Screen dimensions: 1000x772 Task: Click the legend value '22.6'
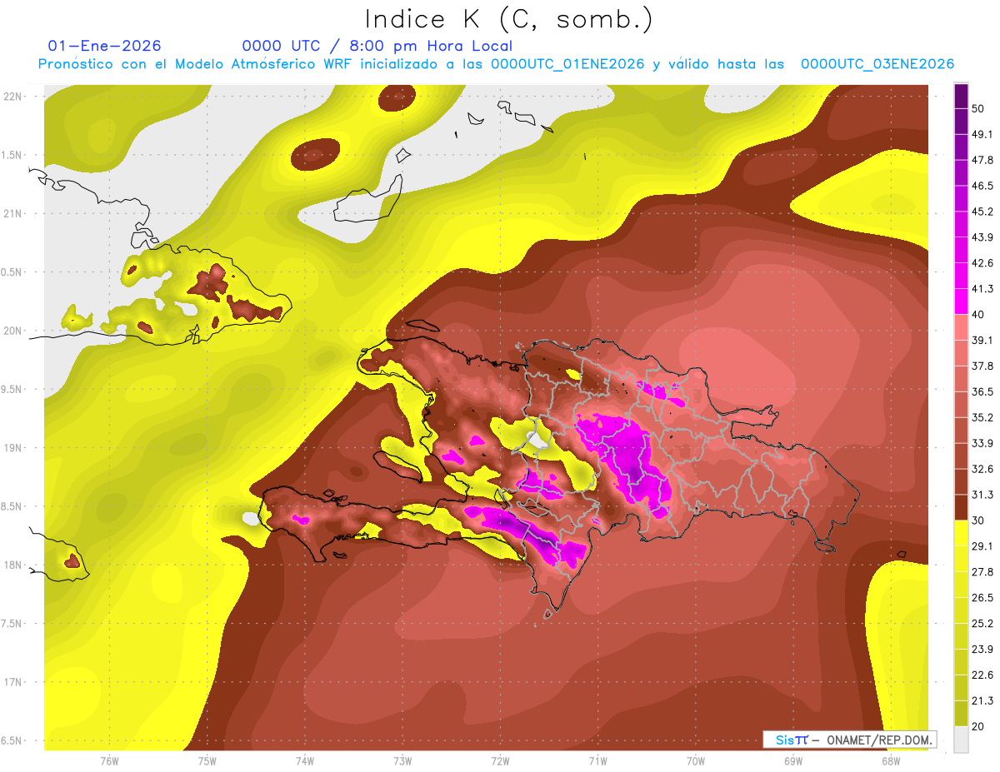coord(982,675)
